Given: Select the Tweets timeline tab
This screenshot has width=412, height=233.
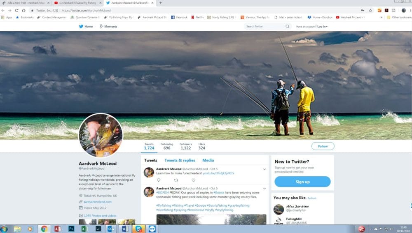Looking at the screenshot, I should click(150, 160).
